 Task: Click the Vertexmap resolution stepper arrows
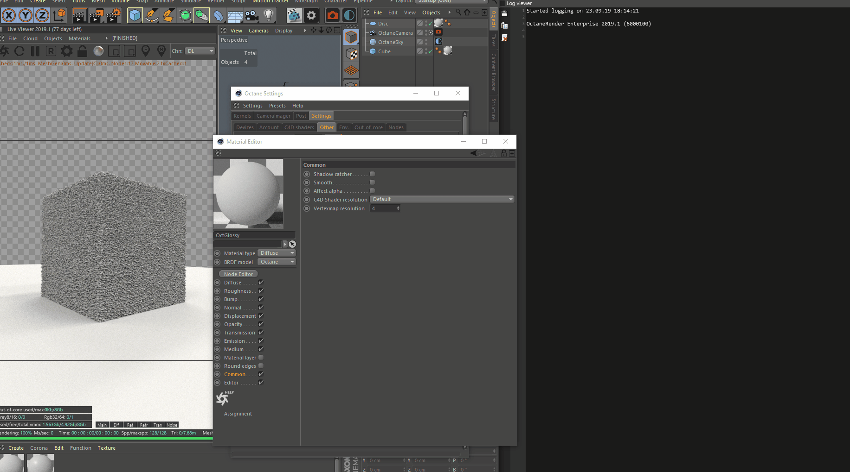398,208
